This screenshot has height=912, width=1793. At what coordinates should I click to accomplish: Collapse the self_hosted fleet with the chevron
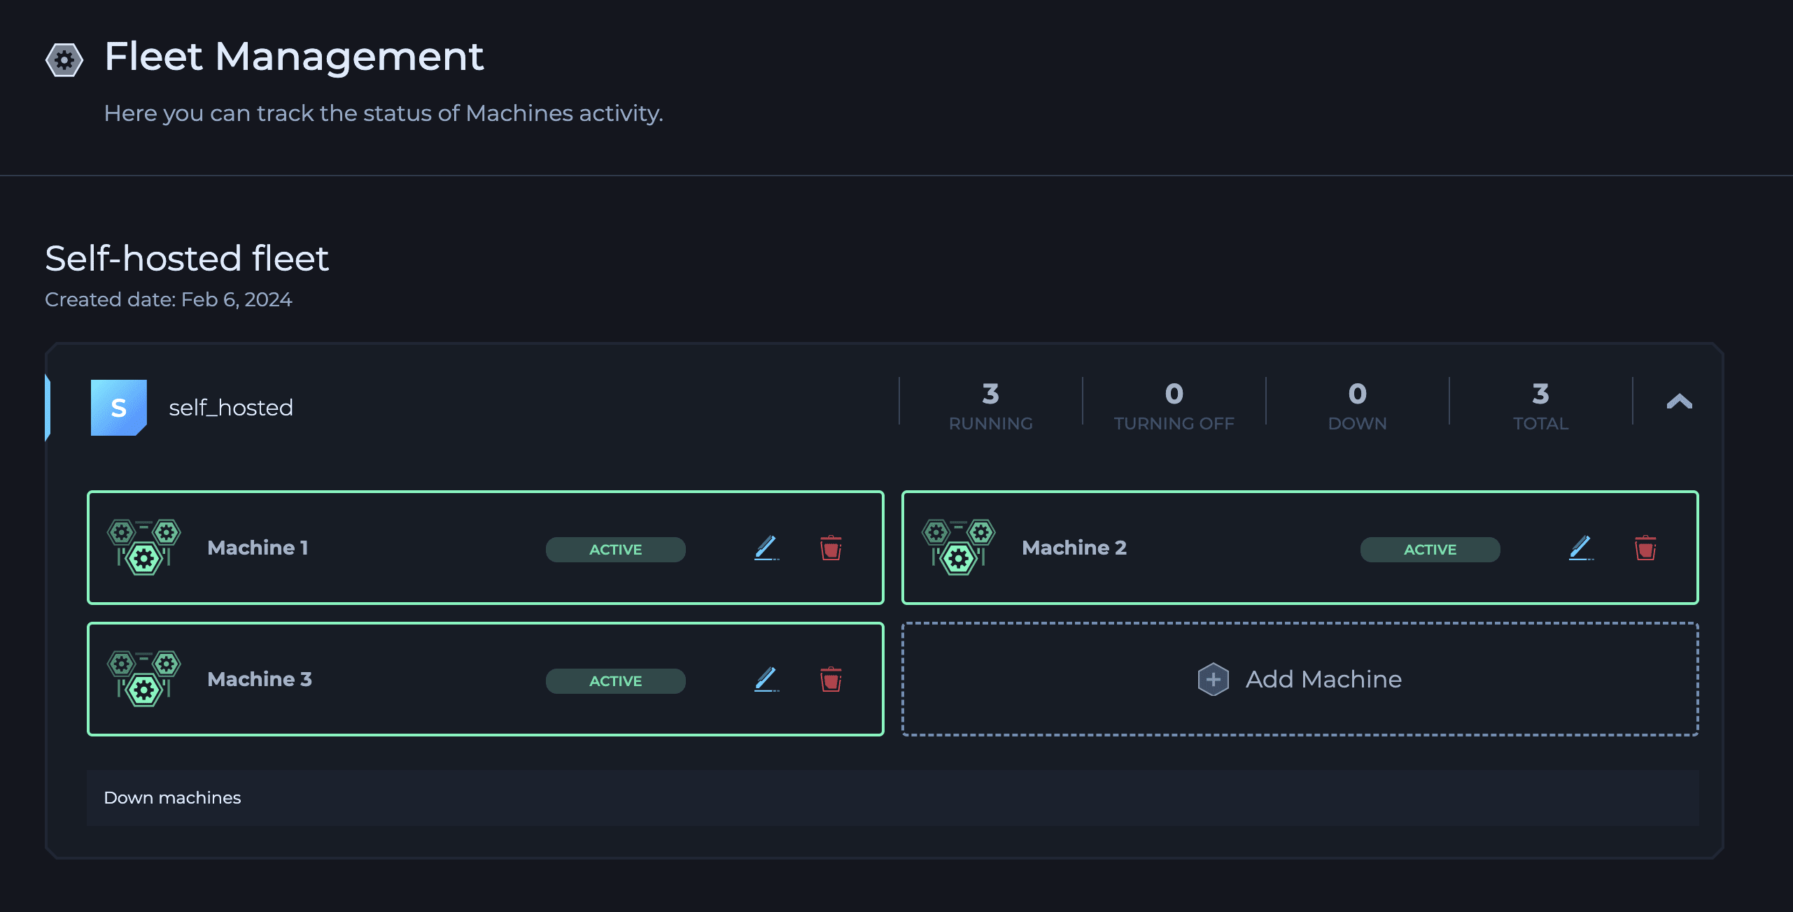click(x=1679, y=401)
